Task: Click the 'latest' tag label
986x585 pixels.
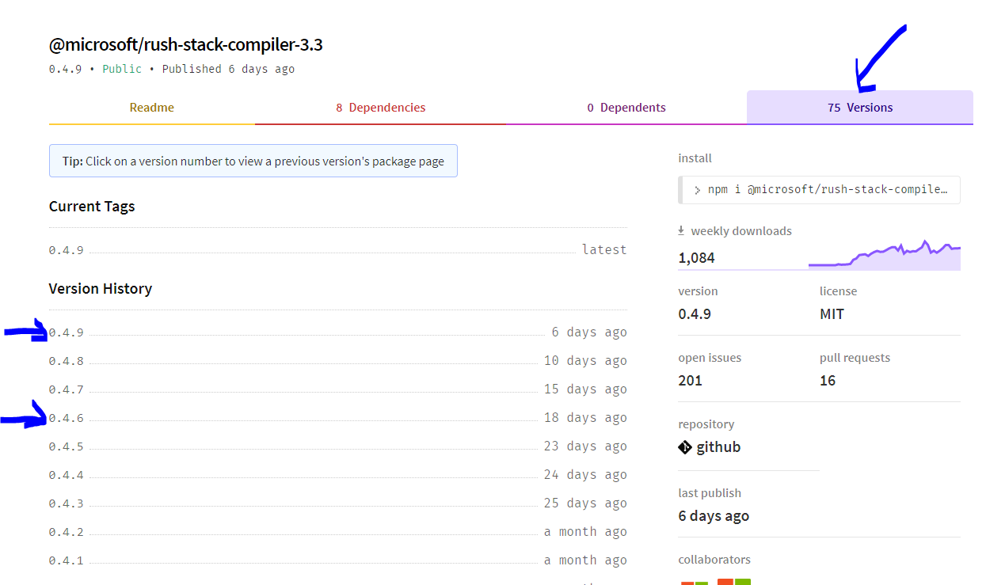Action: tap(604, 250)
